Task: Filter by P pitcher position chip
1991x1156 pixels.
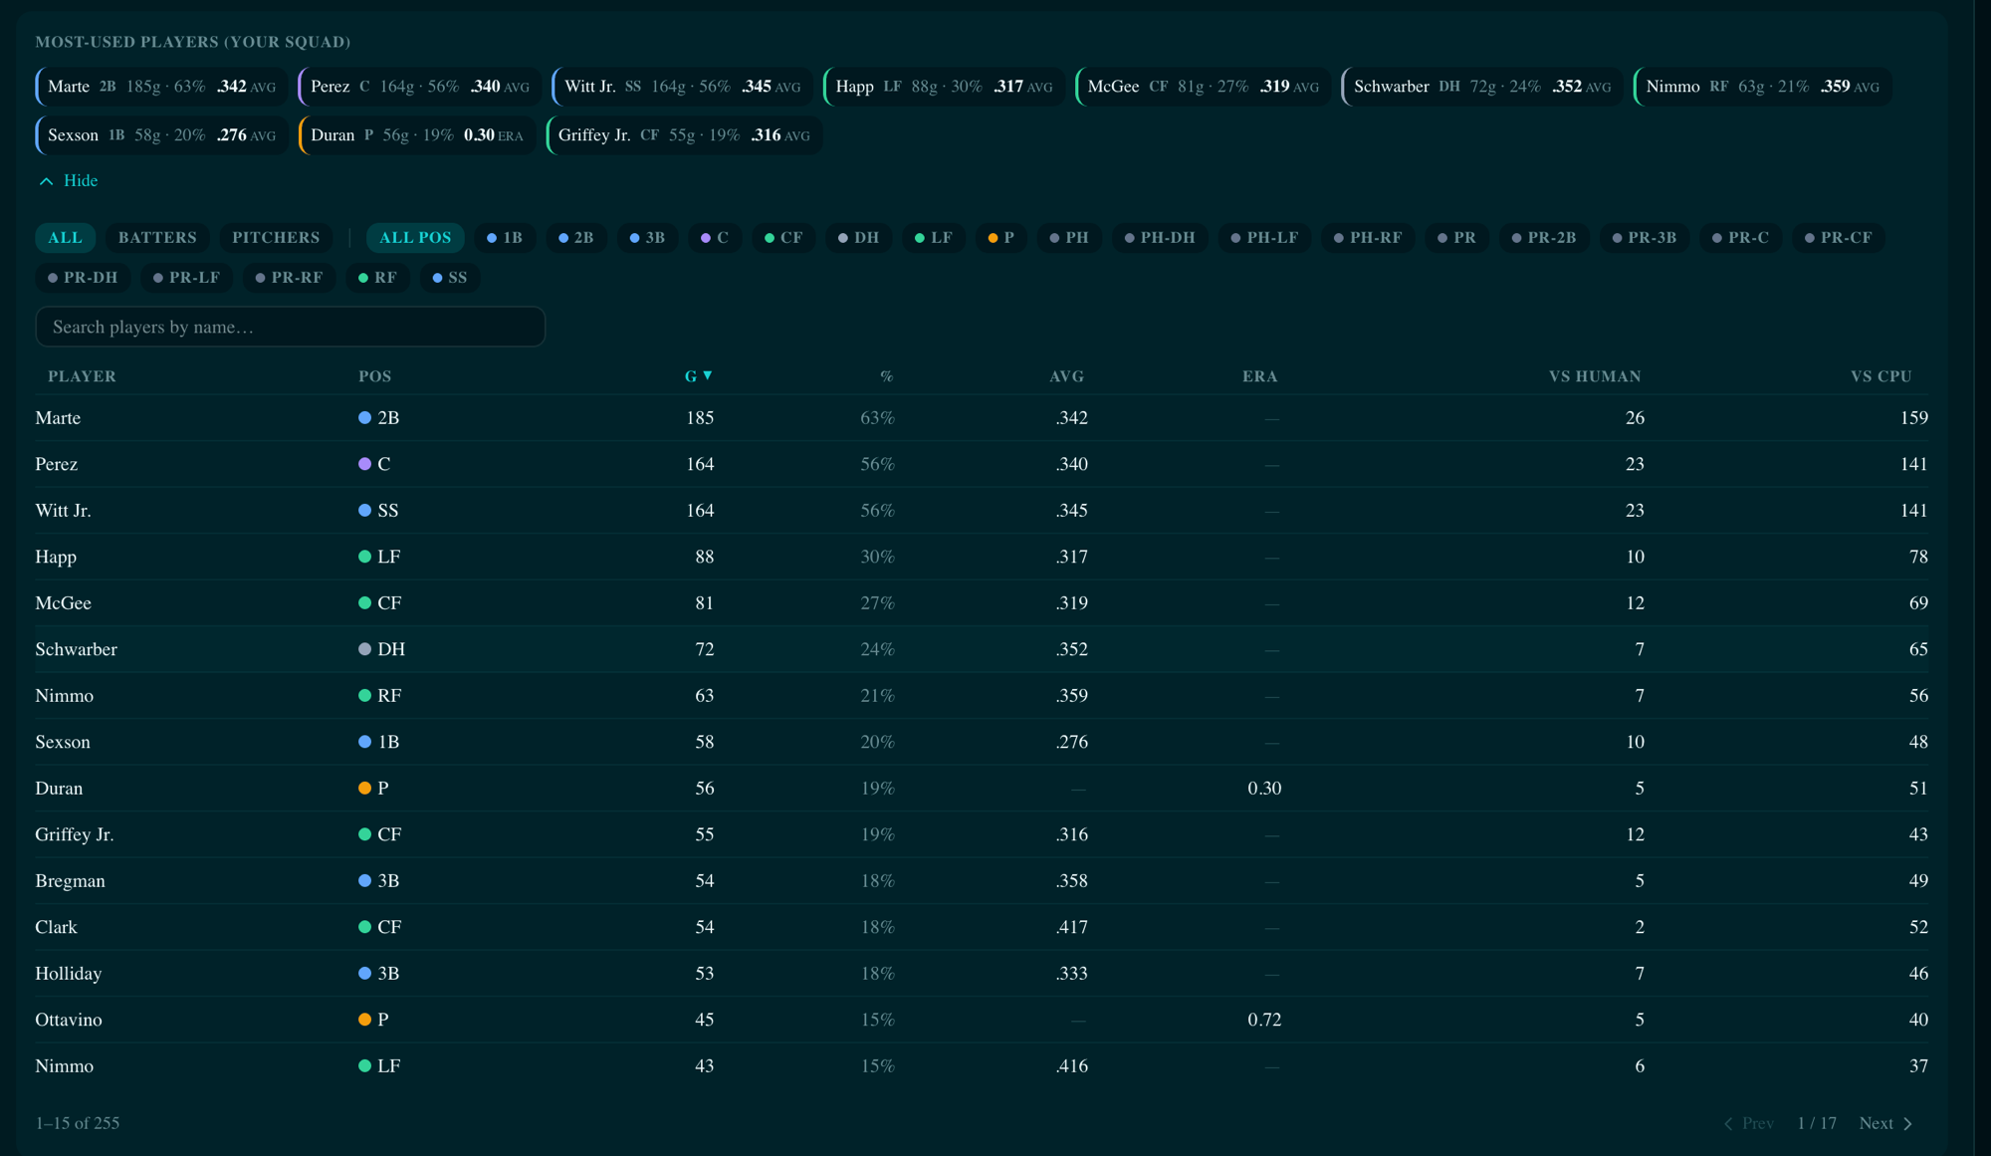Action: point(1001,237)
